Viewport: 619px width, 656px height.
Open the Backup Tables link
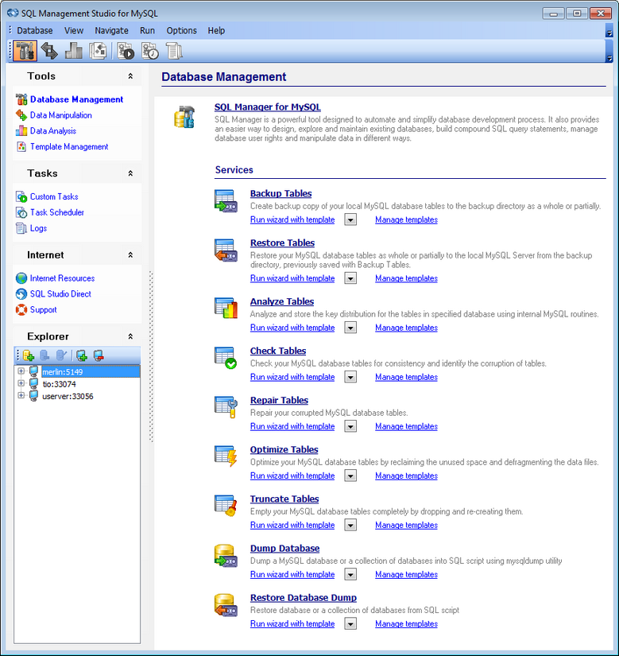(280, 194)
